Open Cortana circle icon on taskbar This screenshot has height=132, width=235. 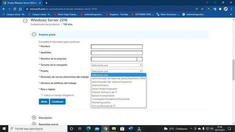pos(72,129)
